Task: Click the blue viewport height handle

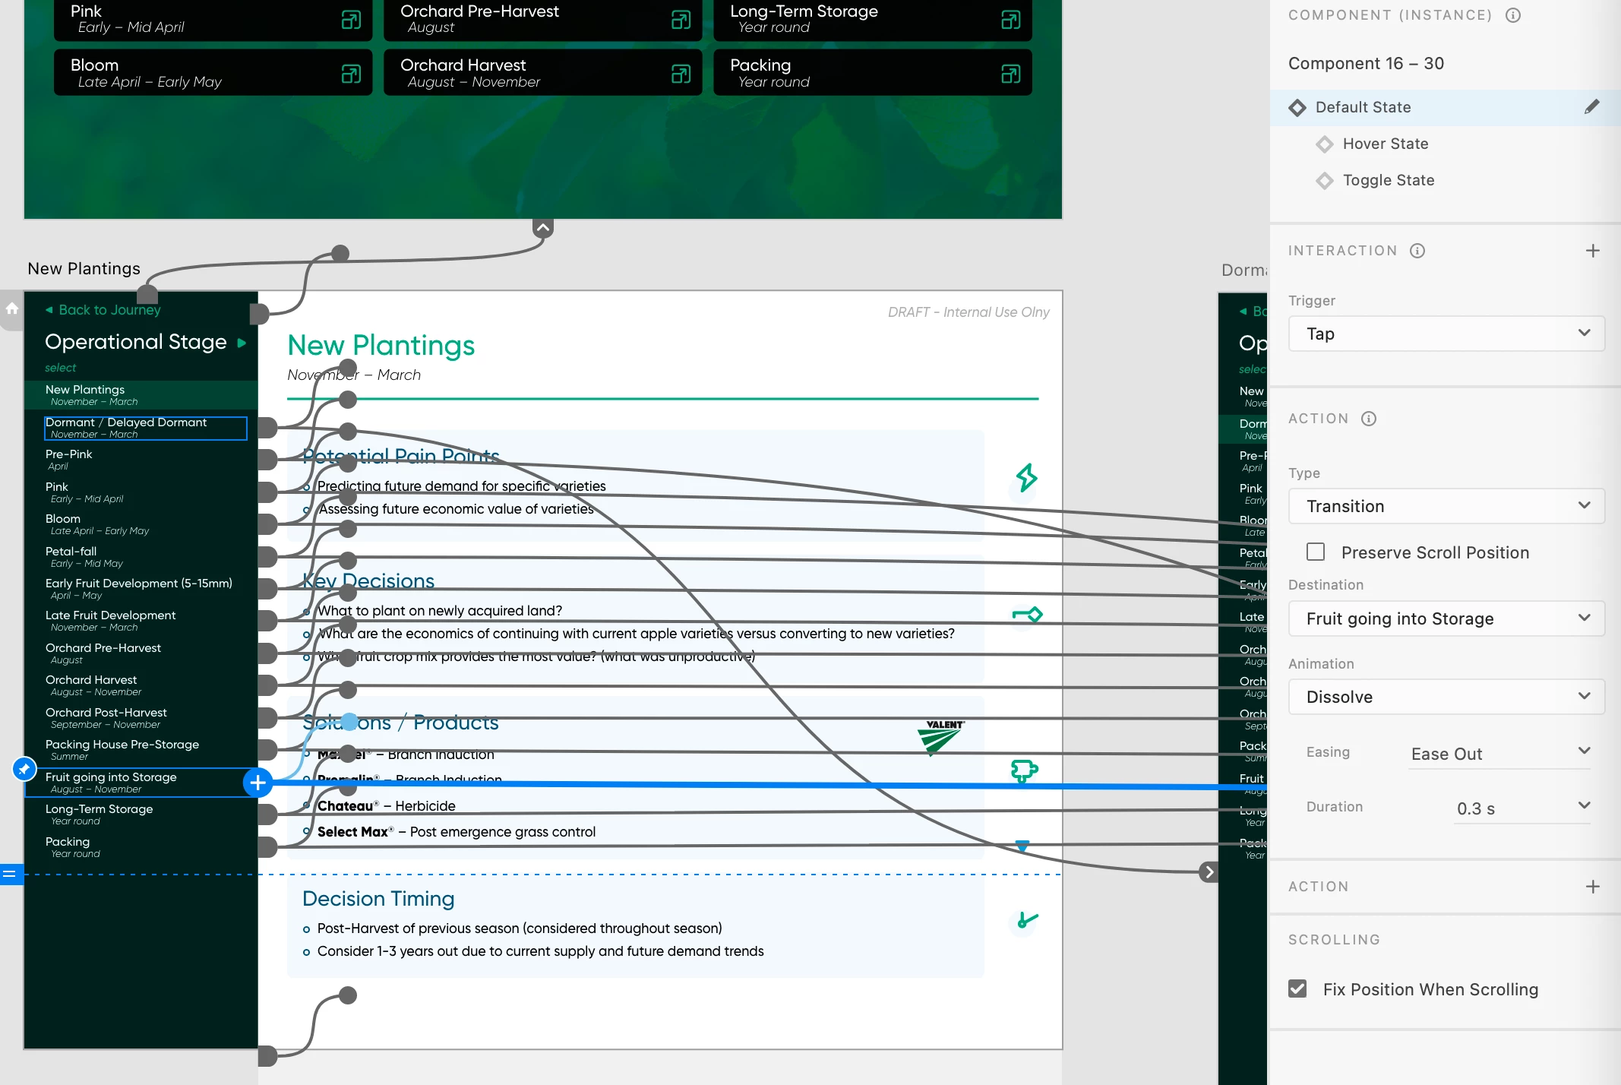Action: point(10,875)
